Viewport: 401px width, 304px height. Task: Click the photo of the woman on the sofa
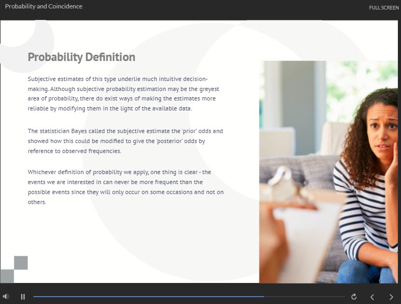point(328,172)
